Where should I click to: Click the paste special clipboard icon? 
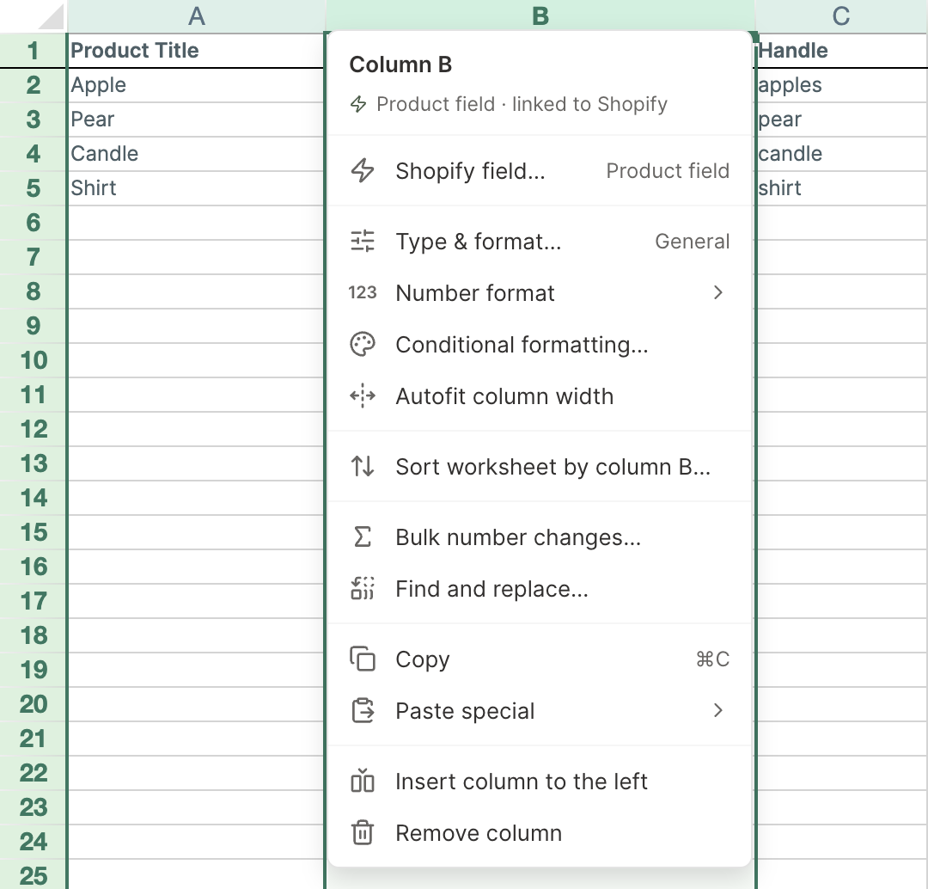click(363, 710)
